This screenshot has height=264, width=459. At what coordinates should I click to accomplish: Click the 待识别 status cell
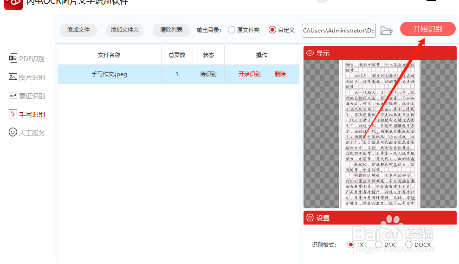(x=208, y=74)
